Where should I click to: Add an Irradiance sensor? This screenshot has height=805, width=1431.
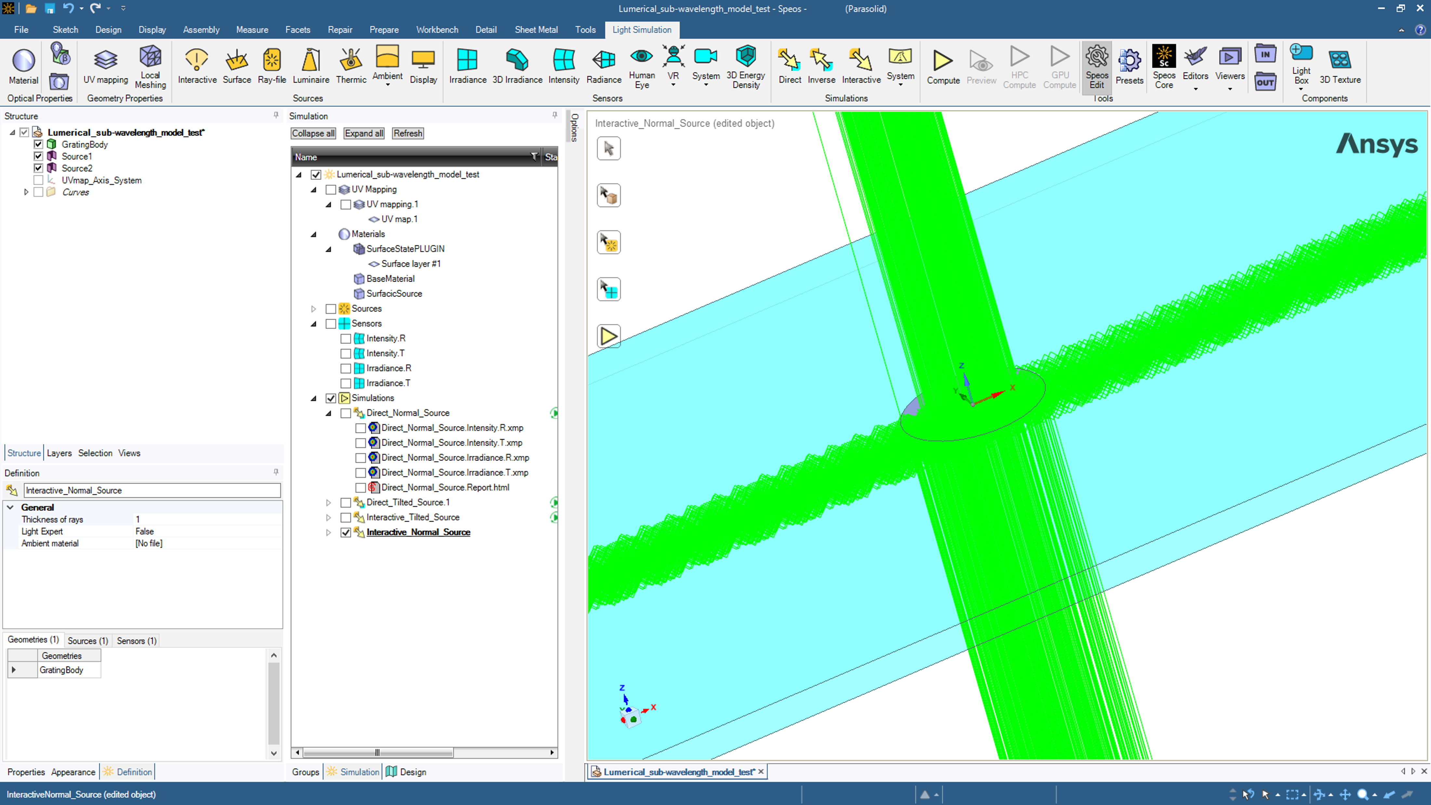tap(468, 66)
